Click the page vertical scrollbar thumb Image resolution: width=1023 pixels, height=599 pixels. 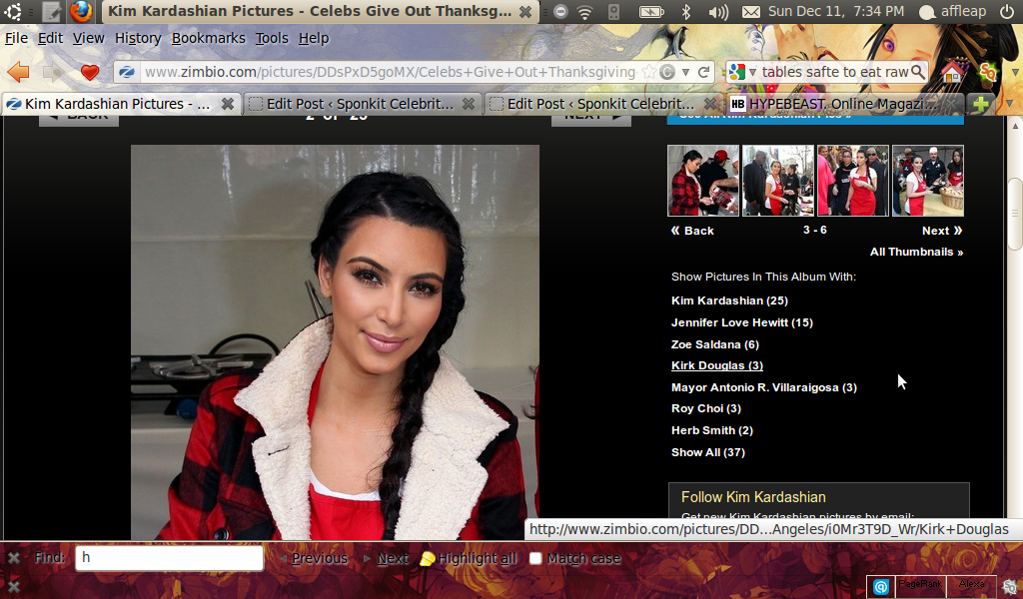1015,214
